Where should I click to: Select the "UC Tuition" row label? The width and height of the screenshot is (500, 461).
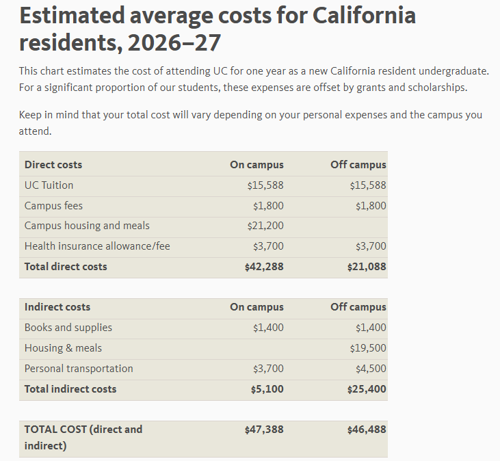coord(49,185)
